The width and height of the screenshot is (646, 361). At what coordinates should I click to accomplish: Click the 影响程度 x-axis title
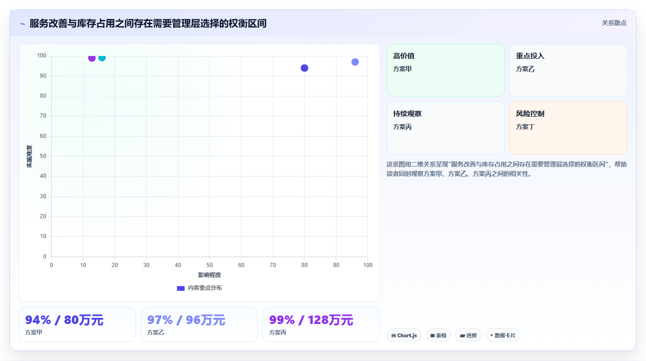(209, 275)
